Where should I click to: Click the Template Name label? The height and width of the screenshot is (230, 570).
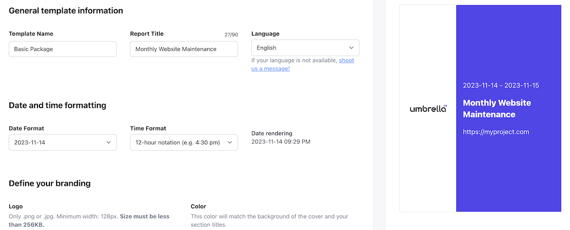[x=31, y=34]
